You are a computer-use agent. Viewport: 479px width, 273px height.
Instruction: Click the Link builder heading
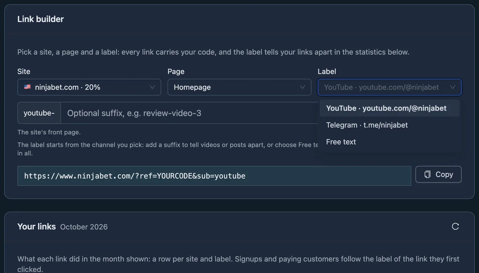pyautogui.click(x=41, y=19)
